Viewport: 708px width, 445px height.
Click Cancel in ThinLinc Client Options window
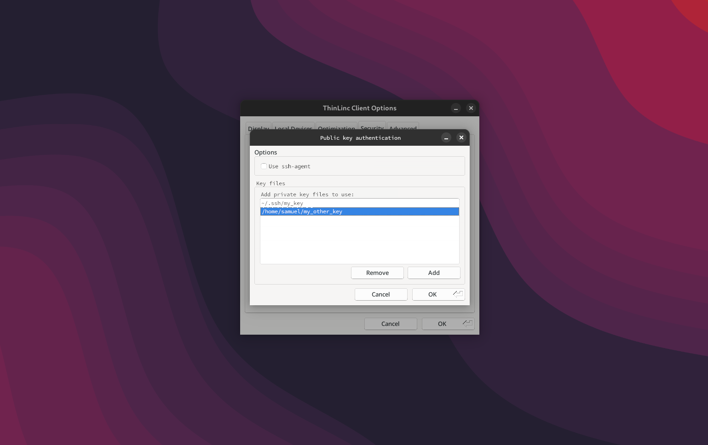pyautogui.click(x=391, y=324)
